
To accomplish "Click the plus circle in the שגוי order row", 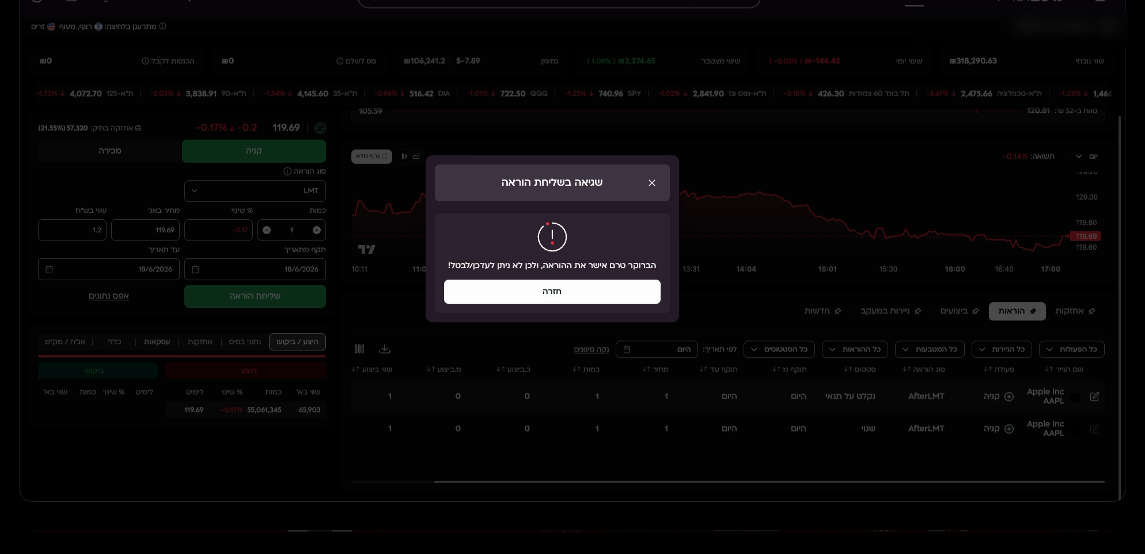I will 1009,429.
